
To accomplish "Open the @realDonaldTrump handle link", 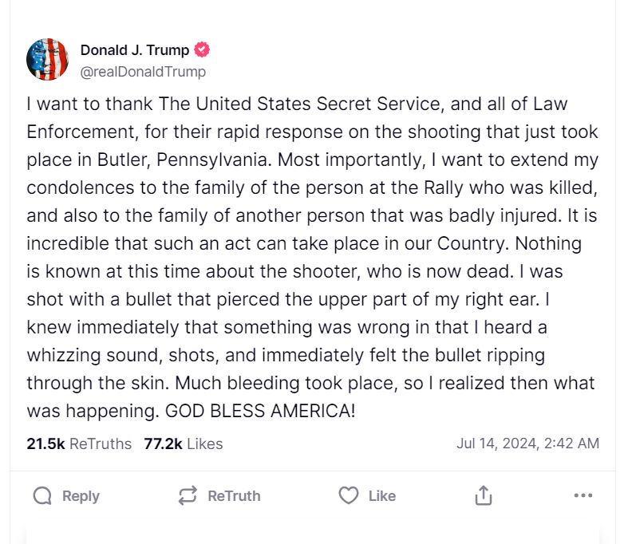I will [x=143, y=72].
